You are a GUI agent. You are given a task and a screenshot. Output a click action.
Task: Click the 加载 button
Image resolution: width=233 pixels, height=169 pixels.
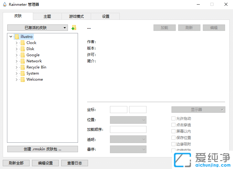tap(164, 28)
